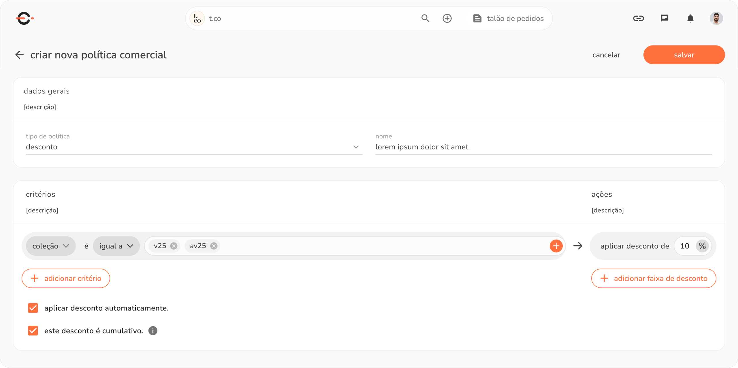Click the search magnifier icon
738x368 pixels.
coord(425,18)
